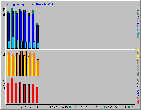
Task: Click day 10 on the x-axis
Action: click(45, 107)
